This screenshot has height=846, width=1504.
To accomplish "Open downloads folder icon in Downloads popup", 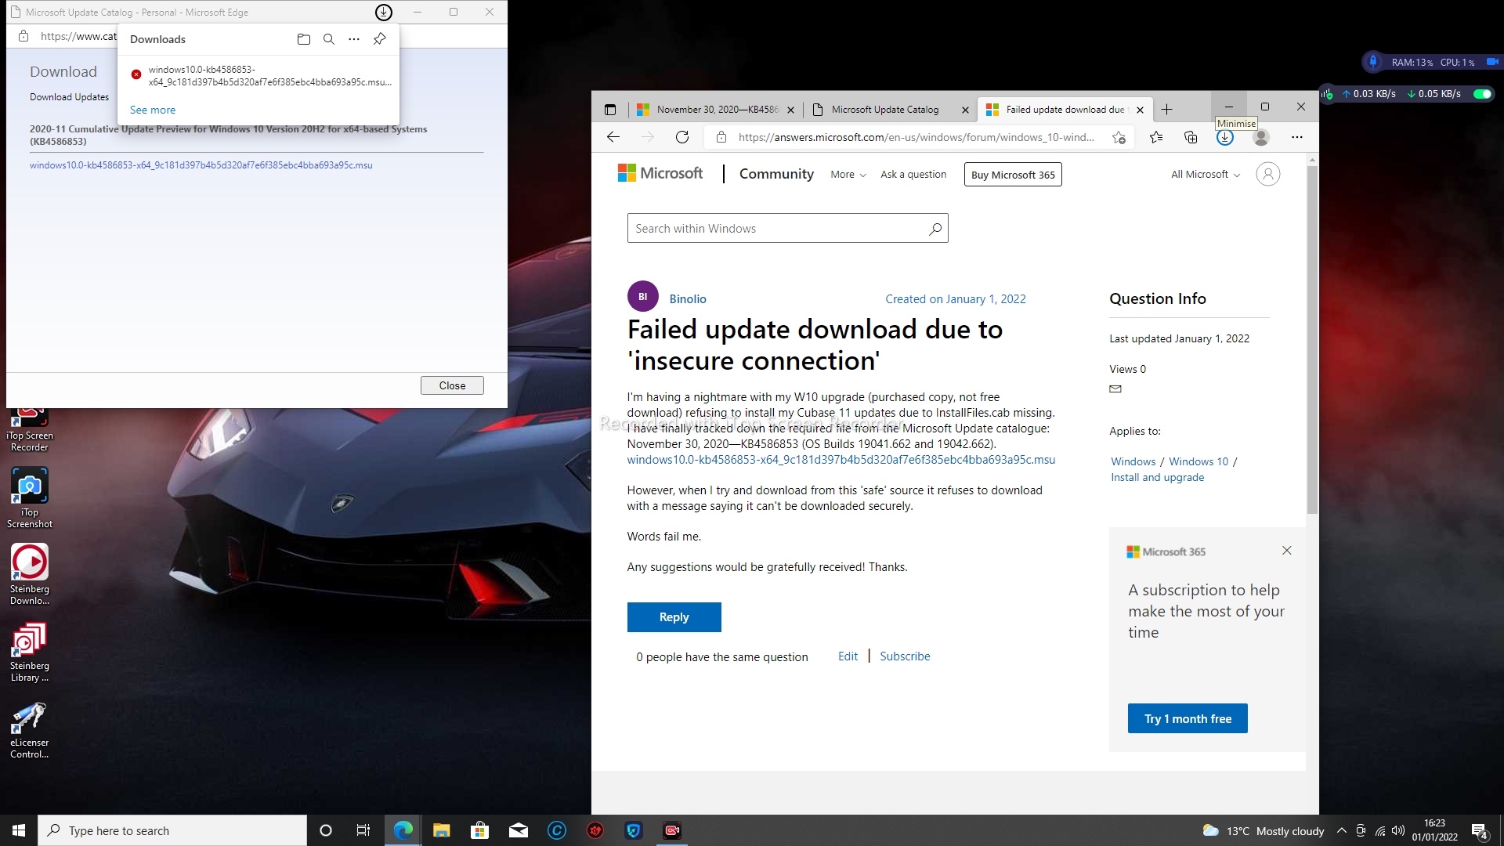I will tap(304, 39).
